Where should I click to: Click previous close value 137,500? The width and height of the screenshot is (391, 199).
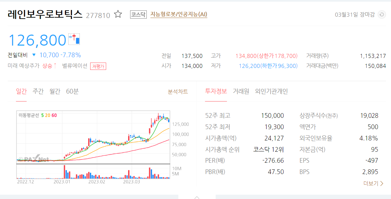tap(192, 56)
